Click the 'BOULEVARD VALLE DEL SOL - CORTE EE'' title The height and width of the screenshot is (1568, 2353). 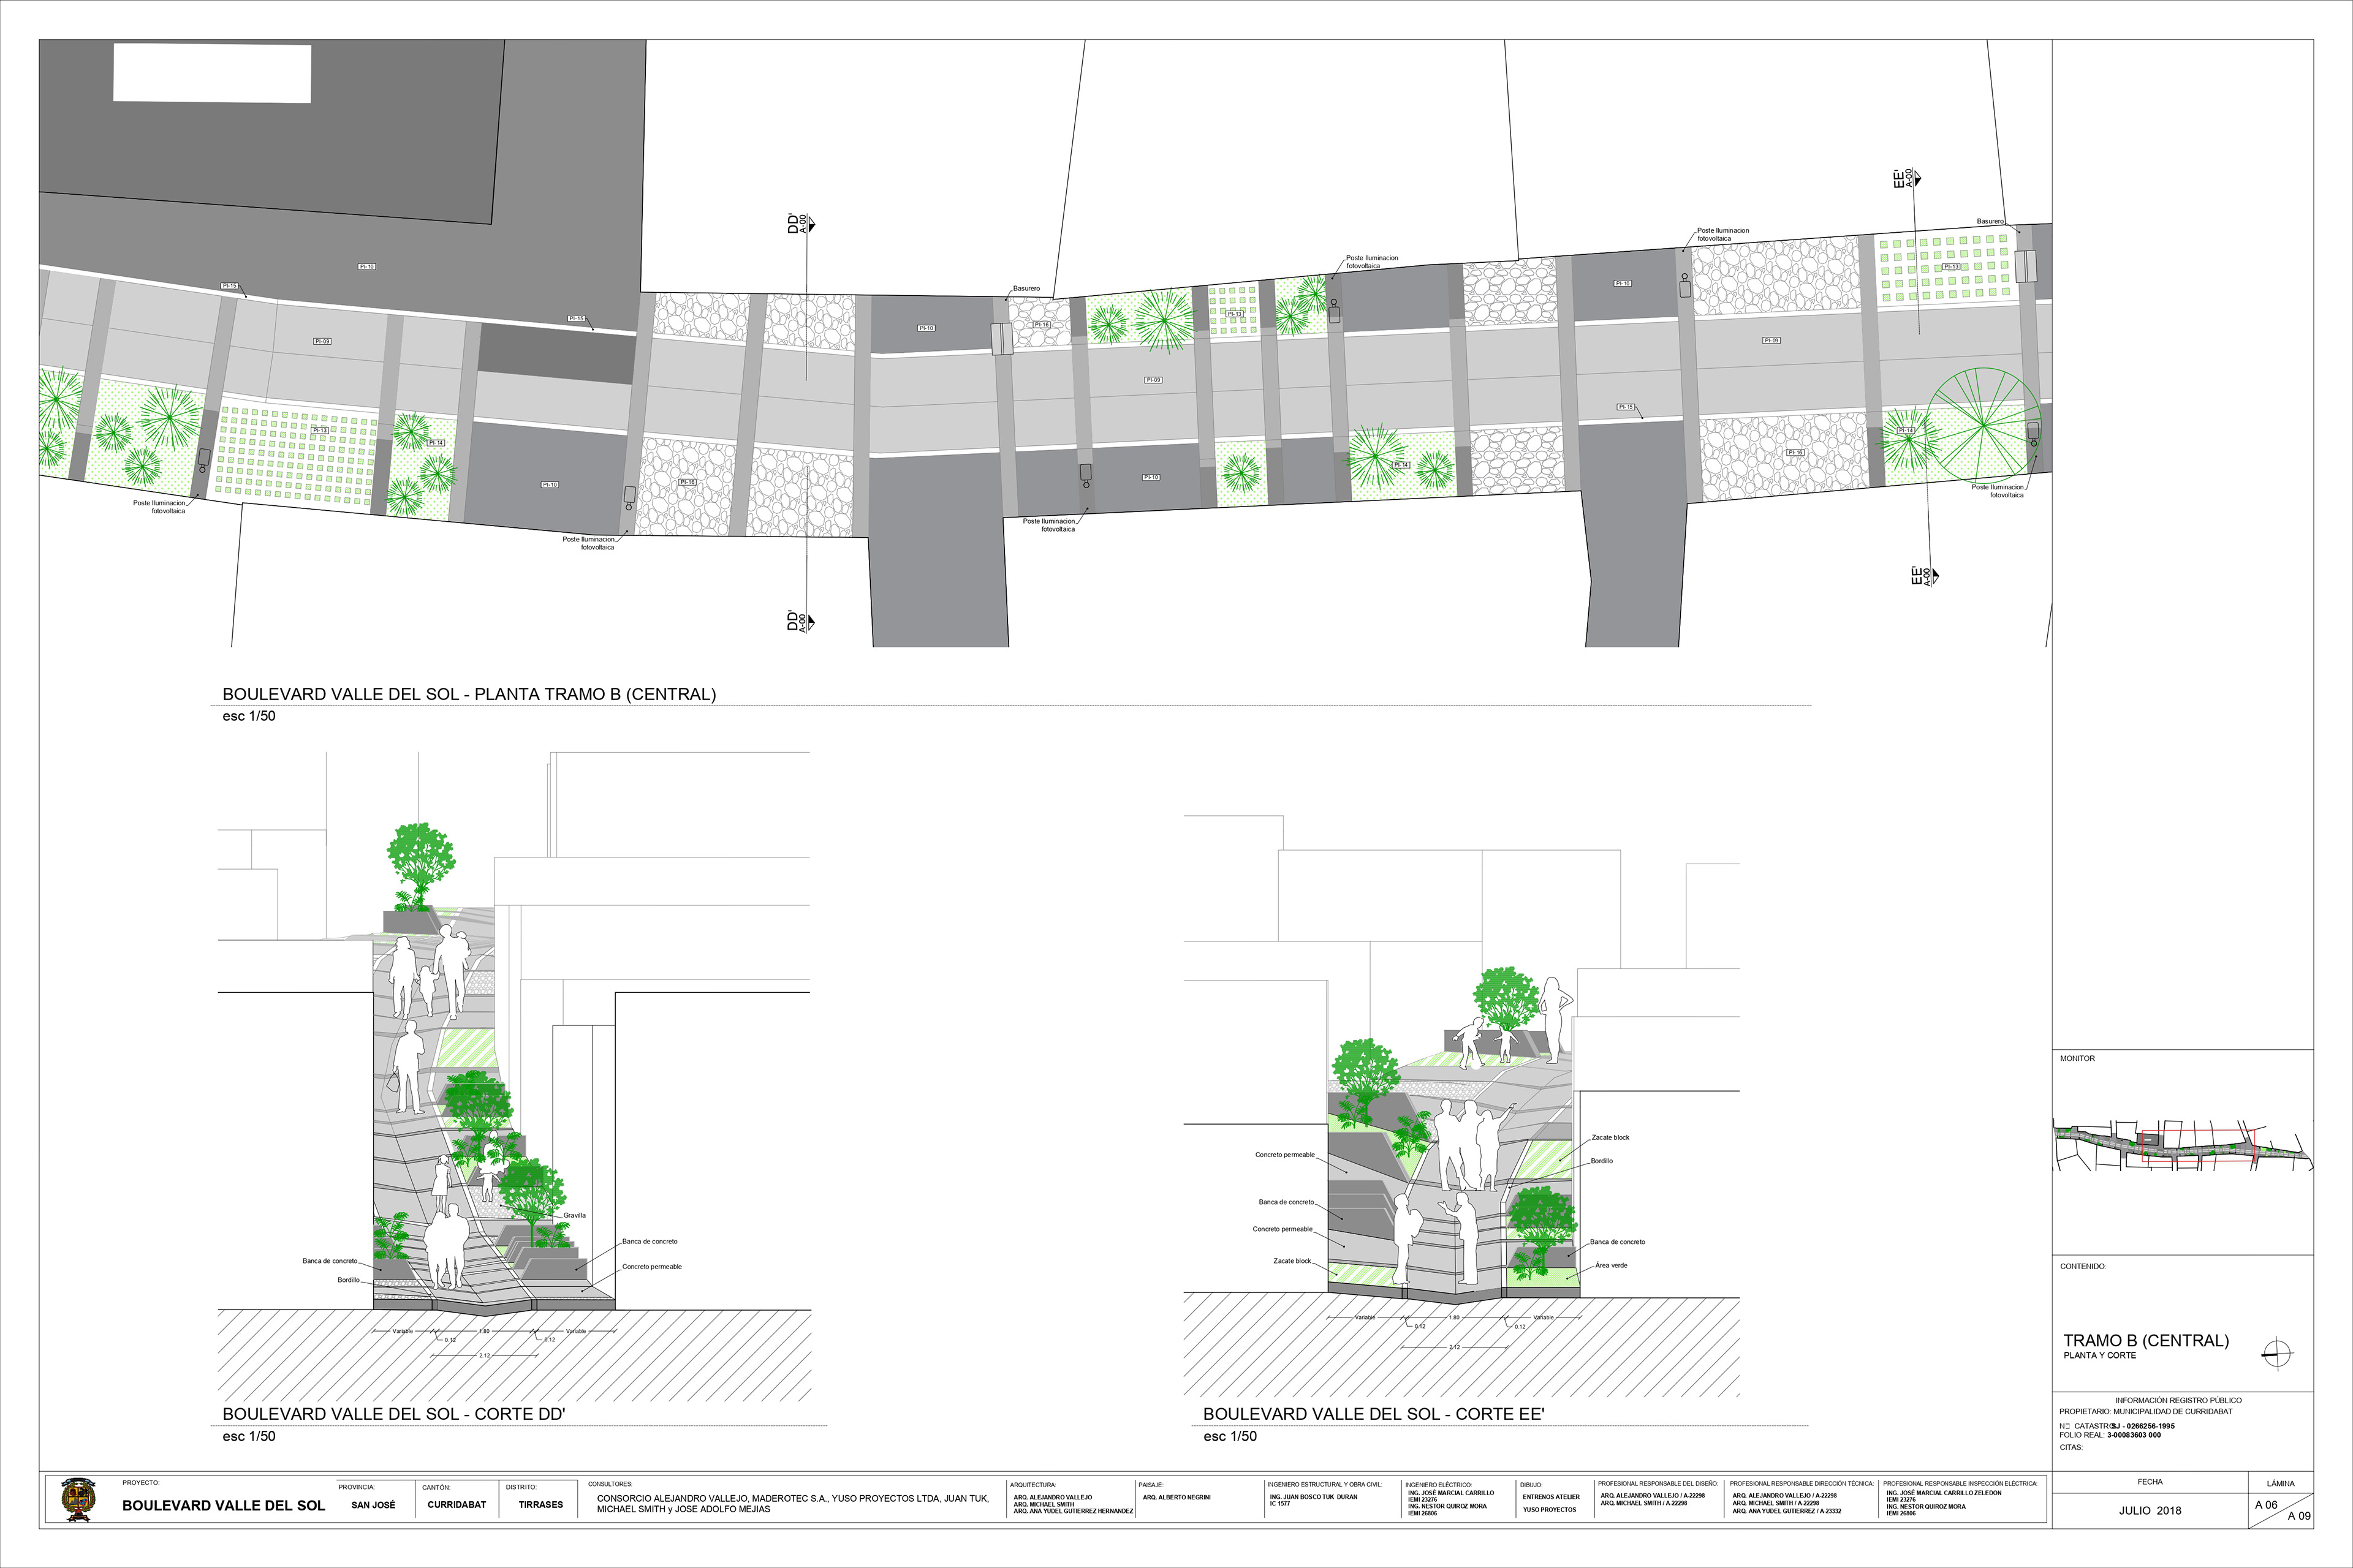tap(1374, 1414)
